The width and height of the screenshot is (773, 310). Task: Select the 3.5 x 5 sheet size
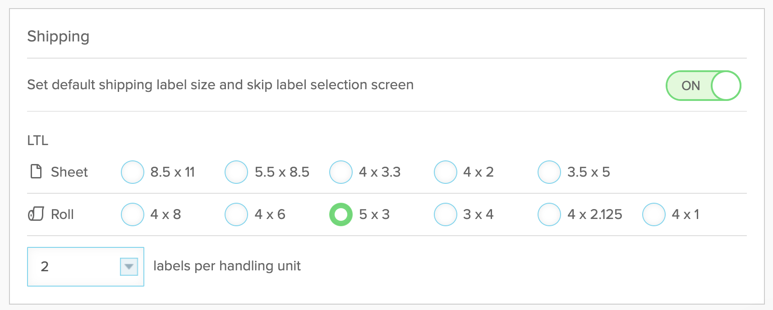[x=549, y=172]
